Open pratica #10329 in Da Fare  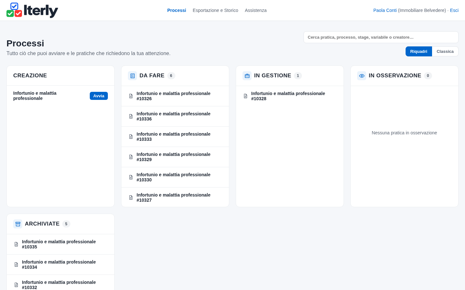pos(175,157)
